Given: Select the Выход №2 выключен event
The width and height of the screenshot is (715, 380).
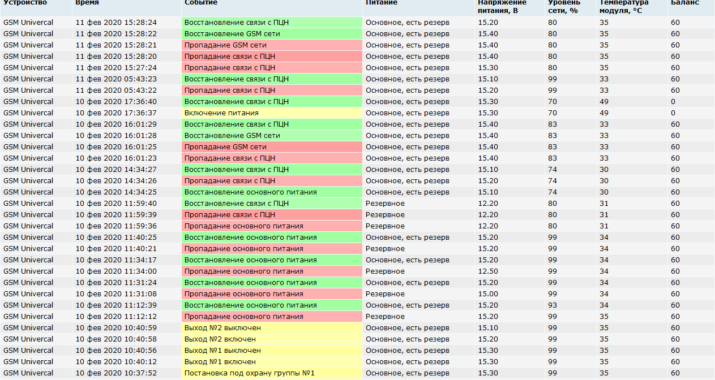Looking at the screenshot, I should 272,328.
